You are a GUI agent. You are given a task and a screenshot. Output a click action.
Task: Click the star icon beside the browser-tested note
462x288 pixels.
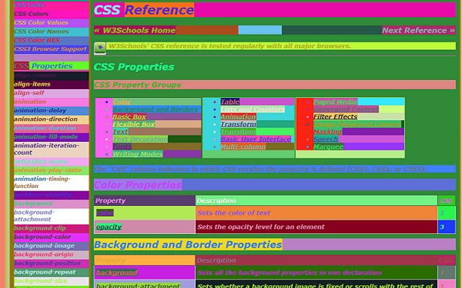[100, 48]
